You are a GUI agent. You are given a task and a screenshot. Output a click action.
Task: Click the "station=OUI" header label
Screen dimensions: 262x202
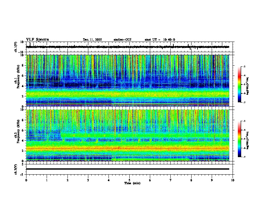tap(122, 40)
